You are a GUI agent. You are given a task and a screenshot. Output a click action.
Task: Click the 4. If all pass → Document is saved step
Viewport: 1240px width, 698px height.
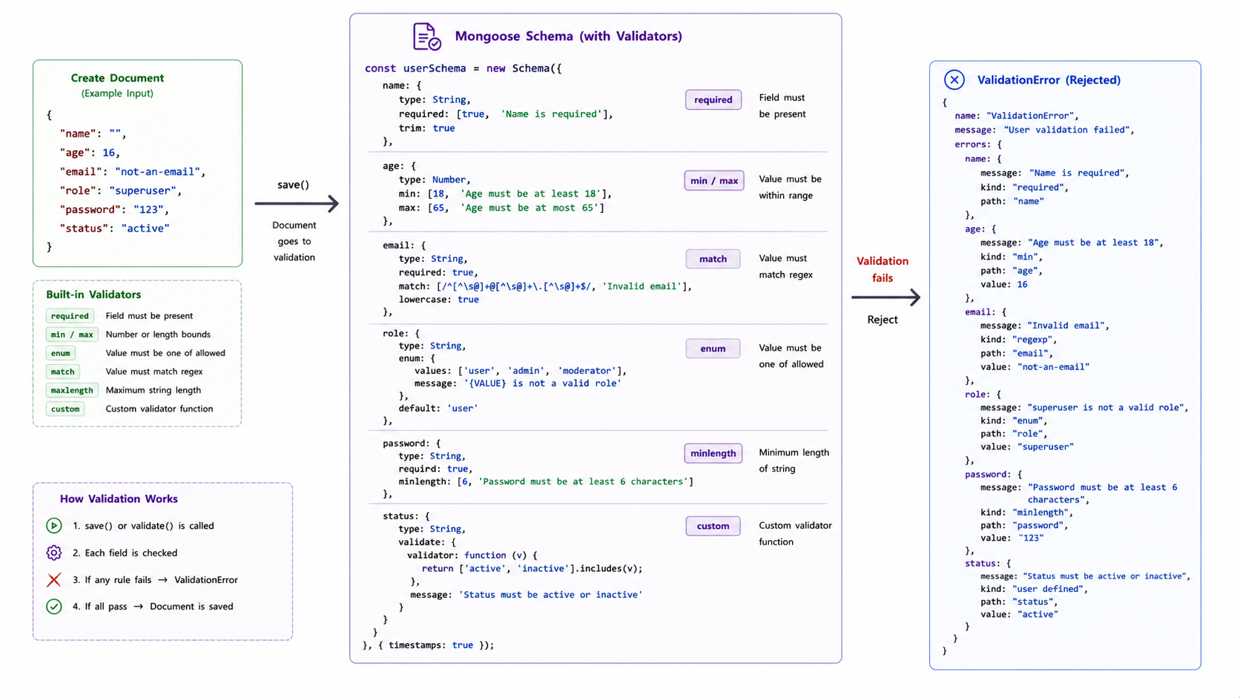click(x=153, y=607)
